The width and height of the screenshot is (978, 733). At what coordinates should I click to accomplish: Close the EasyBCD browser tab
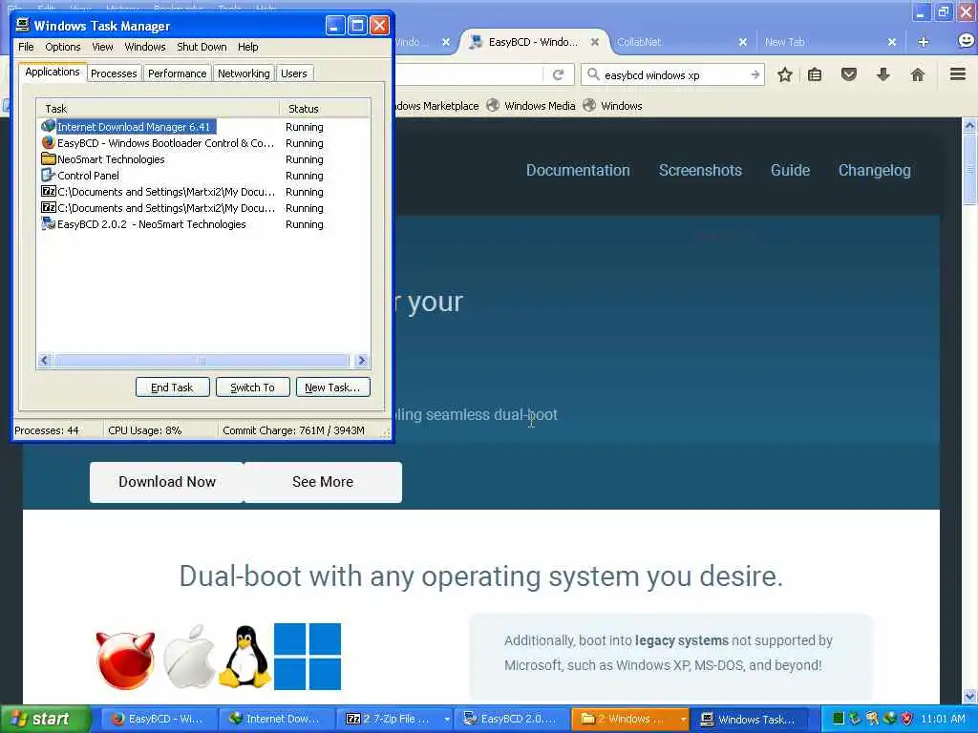point(595,42)
